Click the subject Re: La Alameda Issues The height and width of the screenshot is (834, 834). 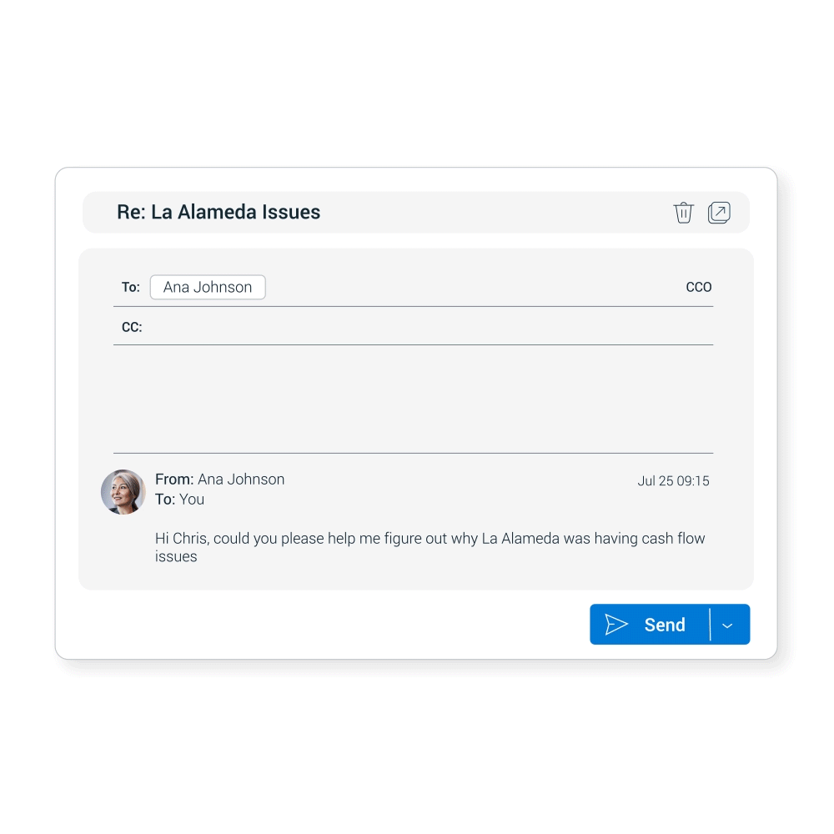219,212
